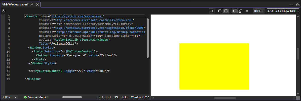Click the SPC indentation indicator
Image resolution: width=301 pixels, height=101 pixels.
(x=116, y=97)
